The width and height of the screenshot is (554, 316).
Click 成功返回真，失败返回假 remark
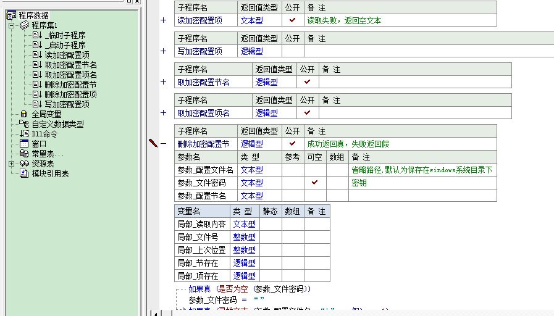tap(348, 144)
